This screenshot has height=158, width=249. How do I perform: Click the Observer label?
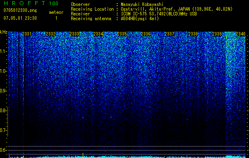80,4
